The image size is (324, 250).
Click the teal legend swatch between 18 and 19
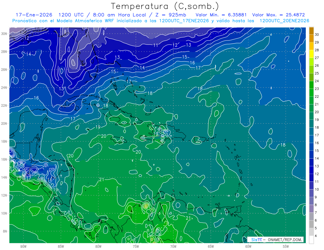(x=311, y=124)
